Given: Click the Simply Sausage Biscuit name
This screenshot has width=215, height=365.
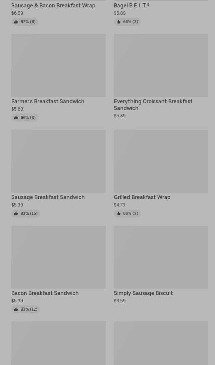Looking at the screenshot, I should (x=143, y=293).
